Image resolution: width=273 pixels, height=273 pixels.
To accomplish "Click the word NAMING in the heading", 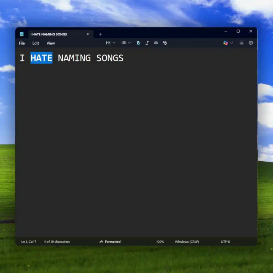I will [x=74, y=58].
